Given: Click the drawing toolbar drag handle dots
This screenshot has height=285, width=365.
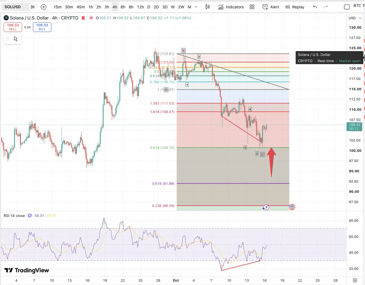Looking at the screenshot, I should pos(8,39).
